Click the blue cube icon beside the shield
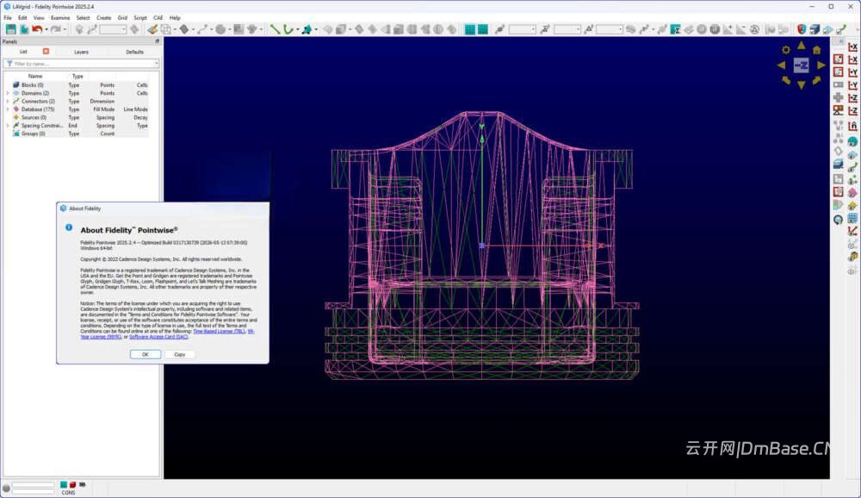The width and height of the screenshot is (861, 498). [815, 29]
